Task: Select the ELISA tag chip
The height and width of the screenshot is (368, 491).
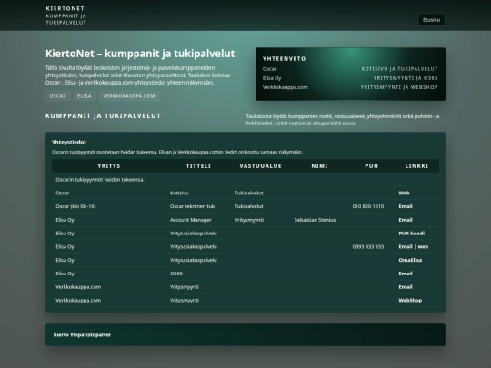Action: tap(85, 96)
